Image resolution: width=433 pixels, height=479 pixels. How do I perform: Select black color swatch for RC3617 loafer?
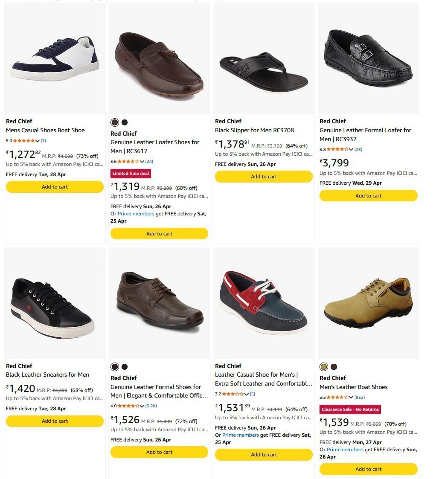click(125, 122)
